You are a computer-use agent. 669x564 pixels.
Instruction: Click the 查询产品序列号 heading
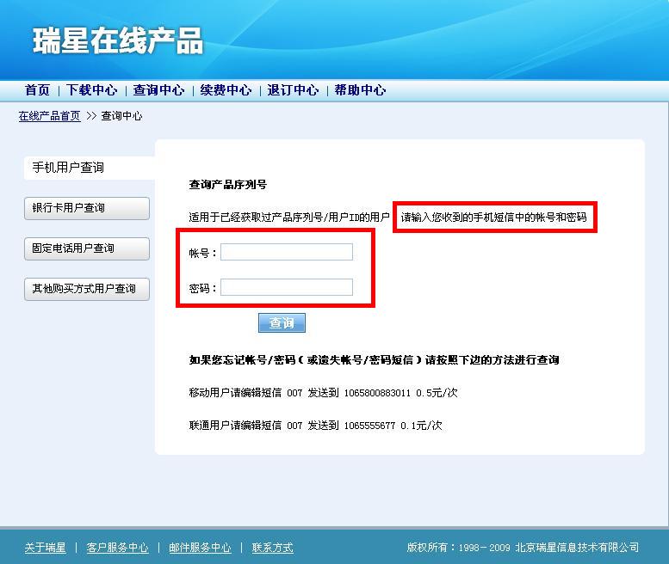click(x=228, y=185)
